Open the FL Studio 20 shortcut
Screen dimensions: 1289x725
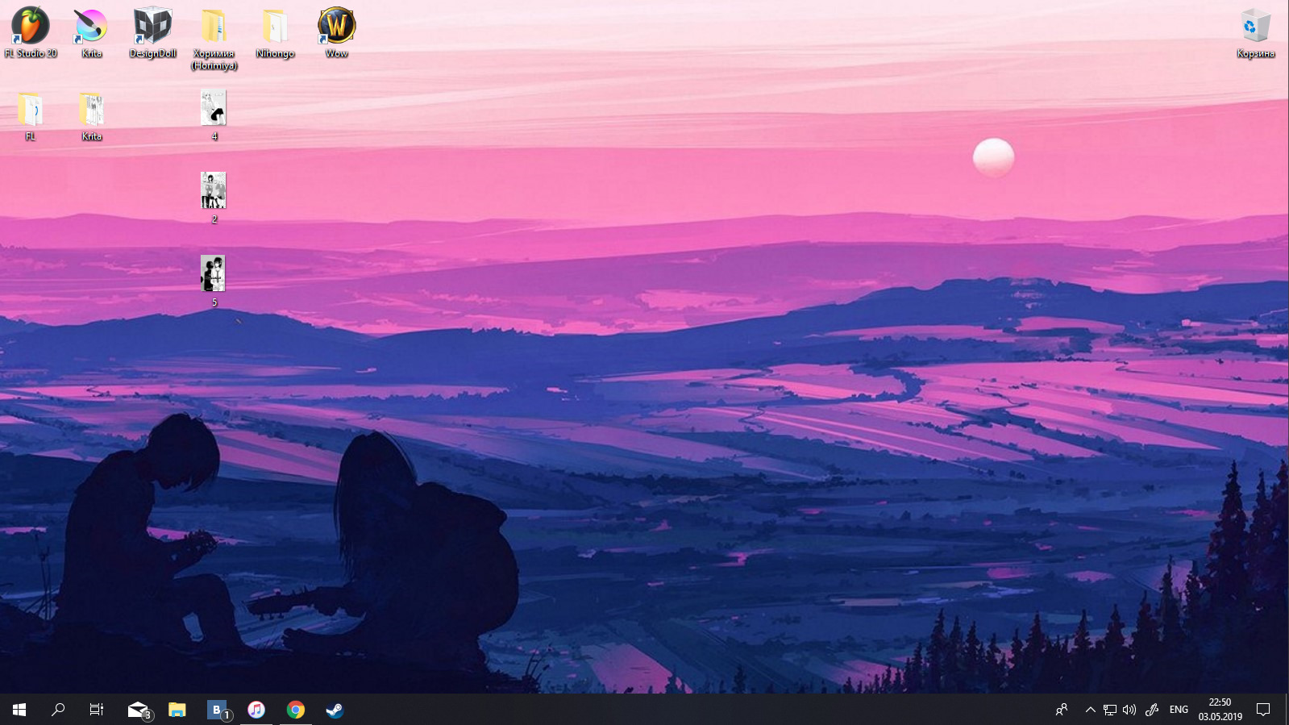[x=30, y=27]
